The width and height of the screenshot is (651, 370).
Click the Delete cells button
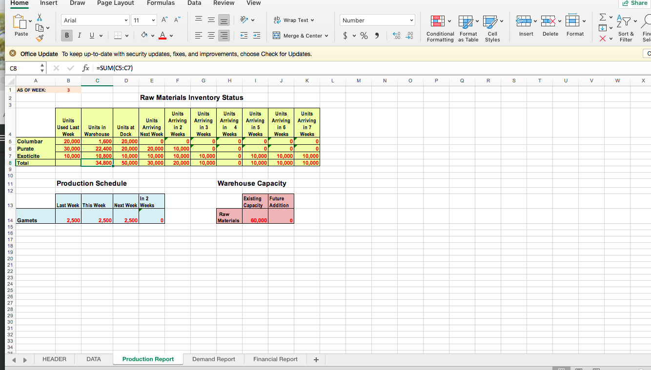click(550, 25)
